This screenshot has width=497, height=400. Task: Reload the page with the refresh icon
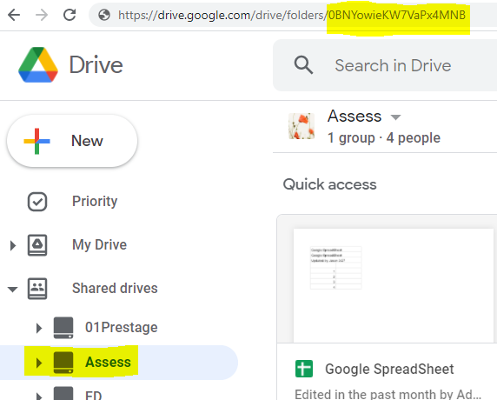(x=70, y=15)
